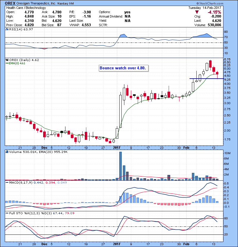Screen dimensions: 238x247
Task: Click the date Tuesday 14-Feb-2017
Action: point(205,8)
